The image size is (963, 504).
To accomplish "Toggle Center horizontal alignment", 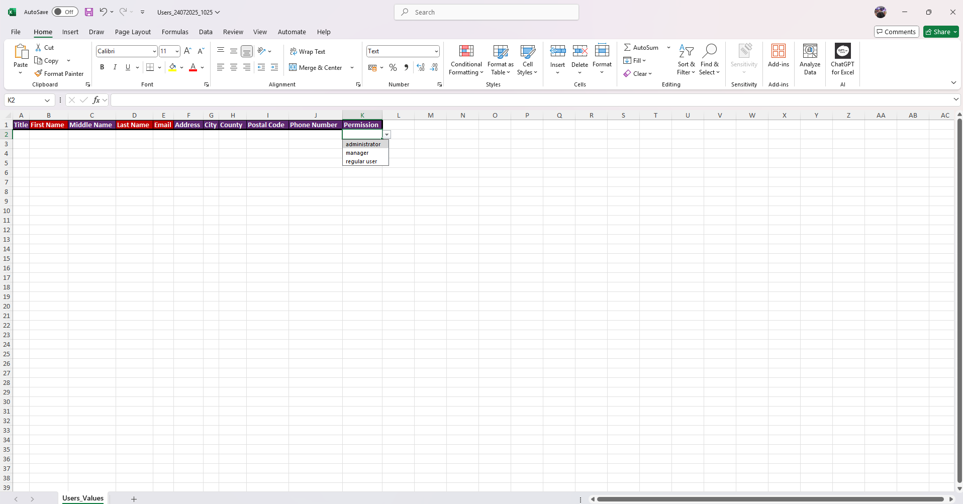I will (x=234, y=67).
